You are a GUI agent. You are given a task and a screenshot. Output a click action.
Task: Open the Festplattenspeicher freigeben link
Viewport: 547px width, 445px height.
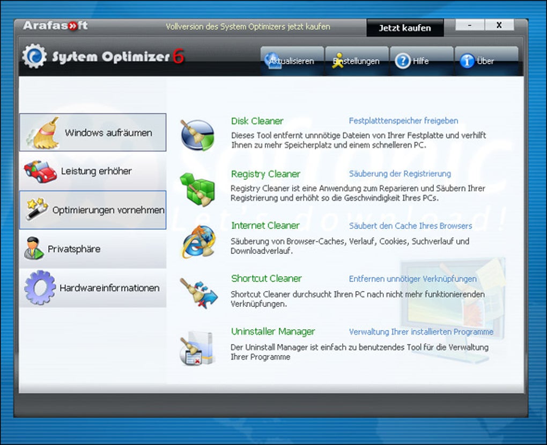click(x=404, y=121)
